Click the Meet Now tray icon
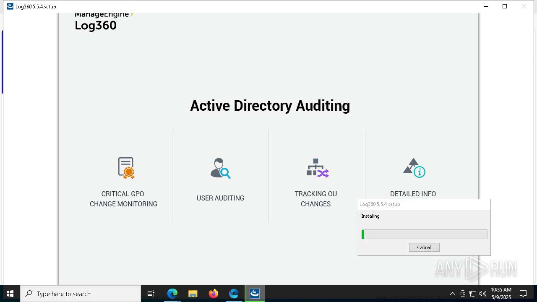Image resolution: width=537 pixels, height=302 pixels. point(463,294)
